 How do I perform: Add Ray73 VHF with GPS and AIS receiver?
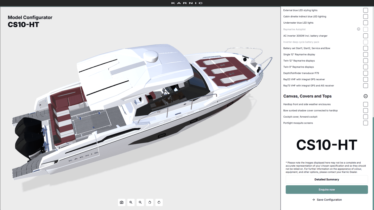coord(365,85)
